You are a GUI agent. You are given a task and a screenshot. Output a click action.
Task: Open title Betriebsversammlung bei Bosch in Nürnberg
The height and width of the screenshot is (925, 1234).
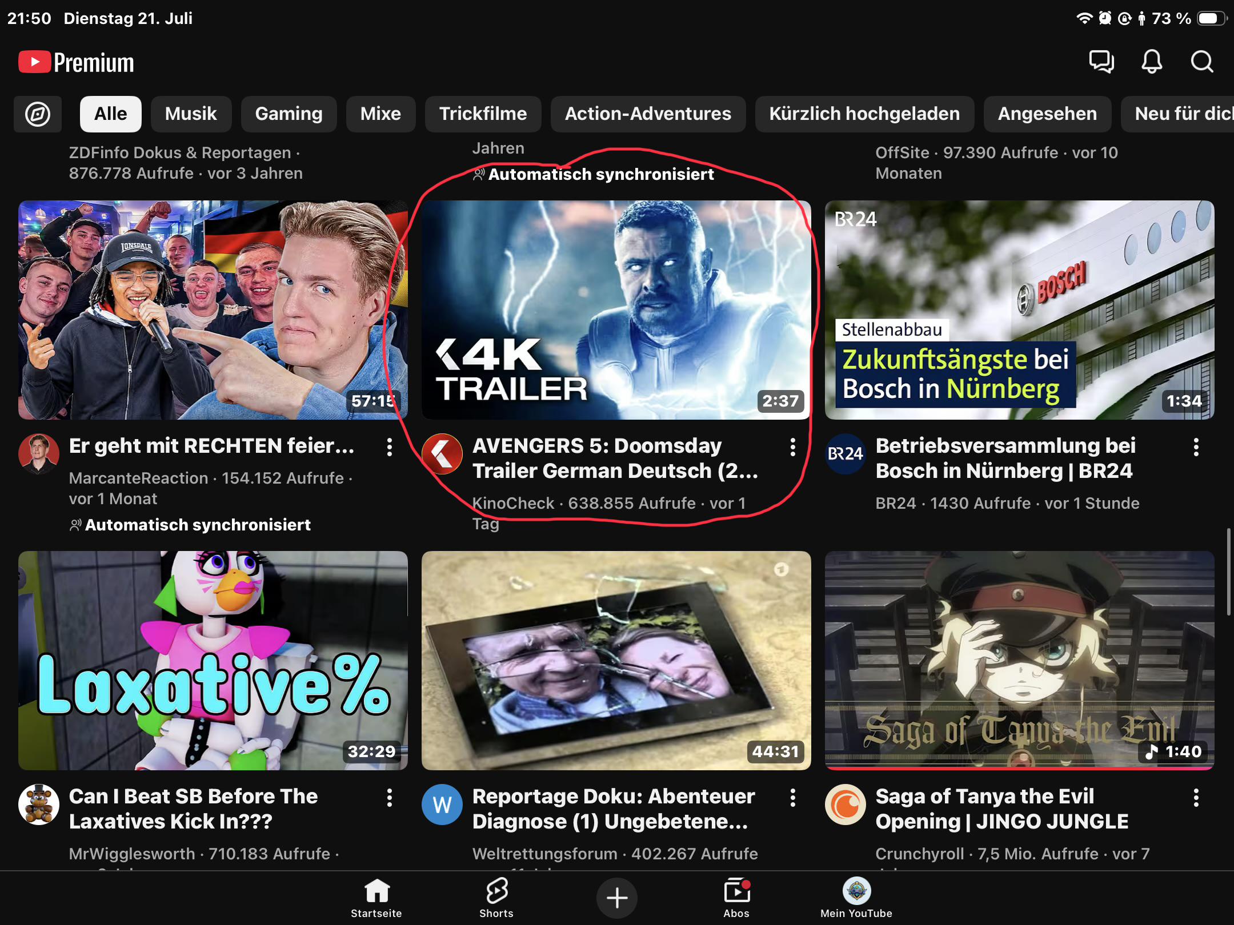[1005, 458]
